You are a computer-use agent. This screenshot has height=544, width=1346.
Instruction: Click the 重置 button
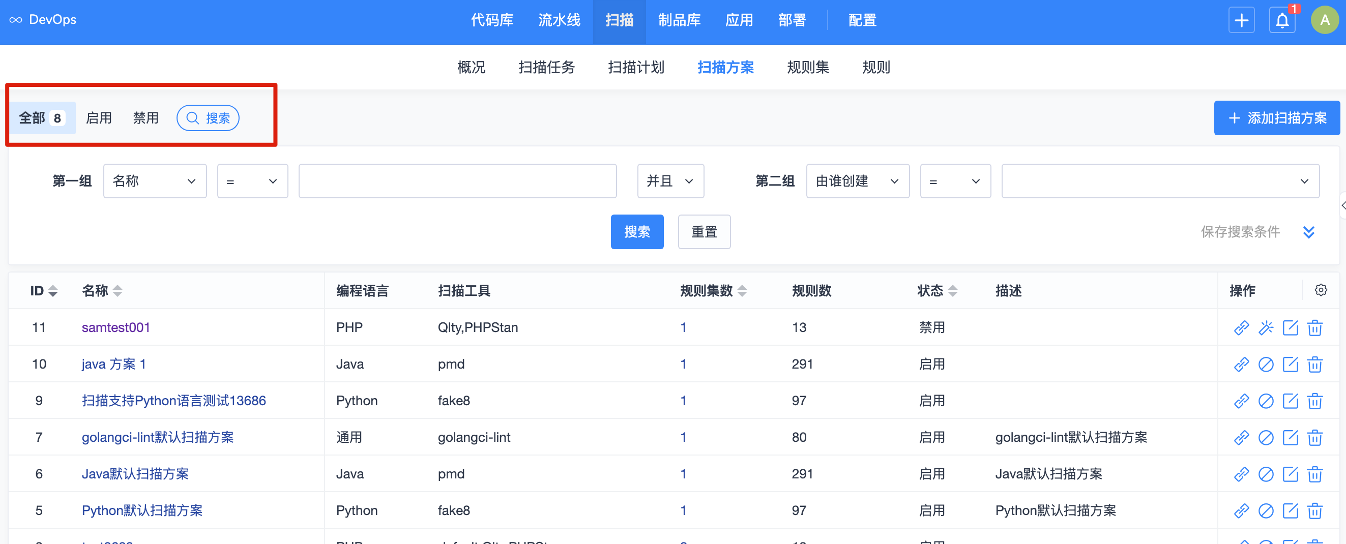tap(704, 232)
